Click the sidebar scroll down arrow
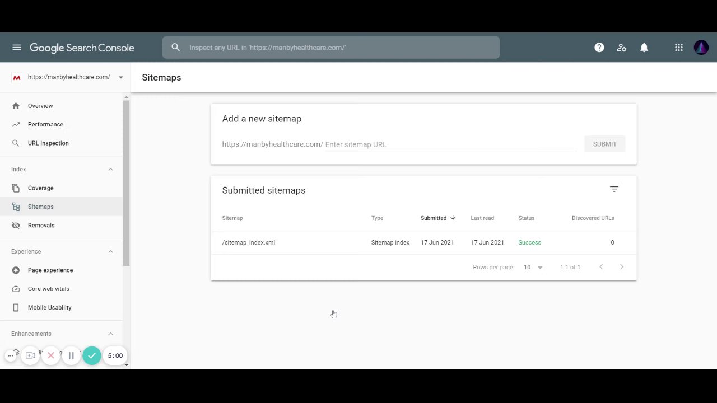717x403 pixels. click(126, 364)
